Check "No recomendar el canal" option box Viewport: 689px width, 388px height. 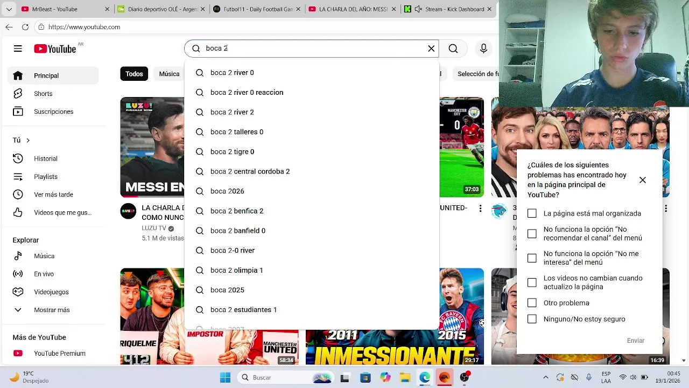(x=532, y=234)
